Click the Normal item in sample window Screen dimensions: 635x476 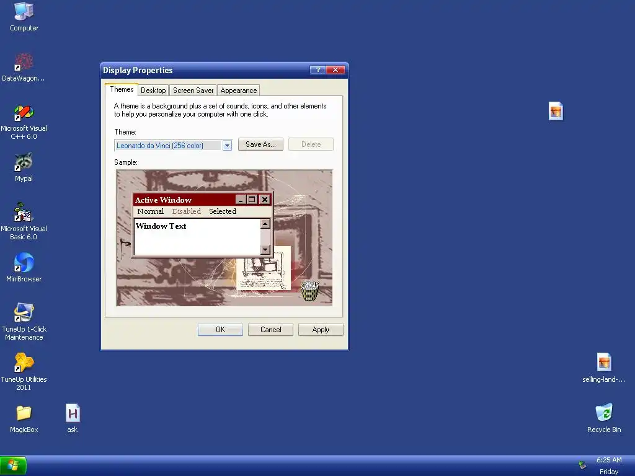tap(150, 211)
